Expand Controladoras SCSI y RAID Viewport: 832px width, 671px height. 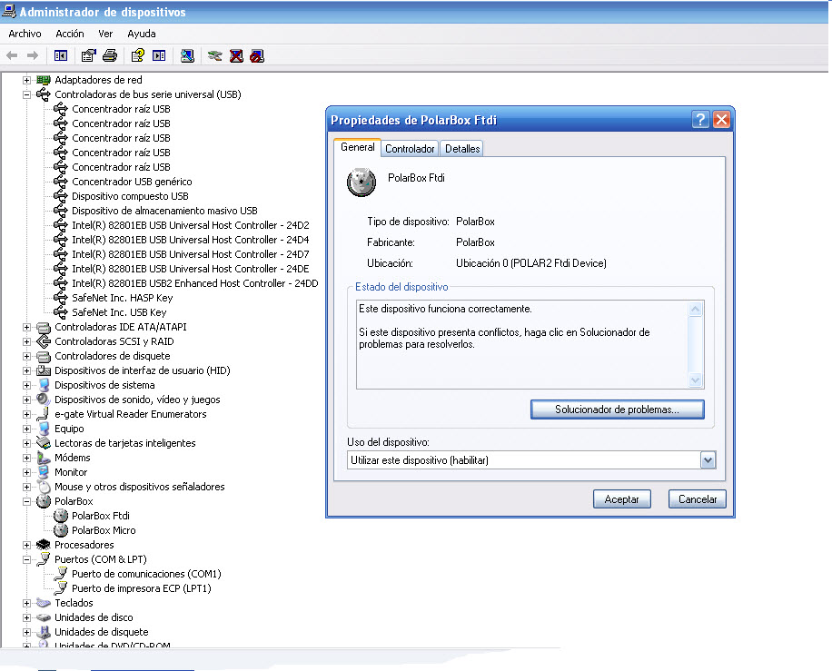pyautogui.click(x=26, y=341)
